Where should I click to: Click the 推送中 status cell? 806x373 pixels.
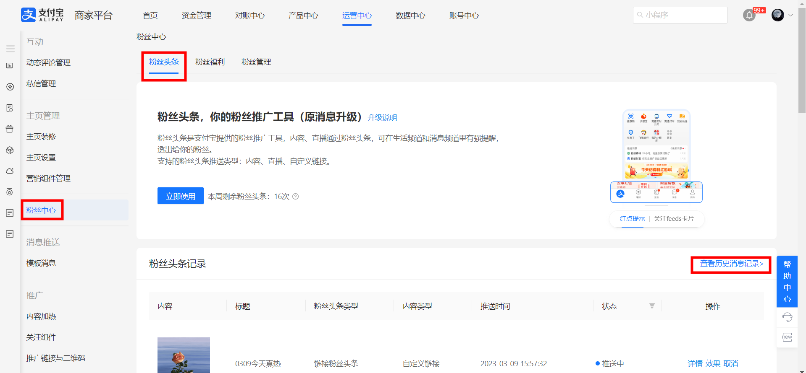tap(610, 364)
